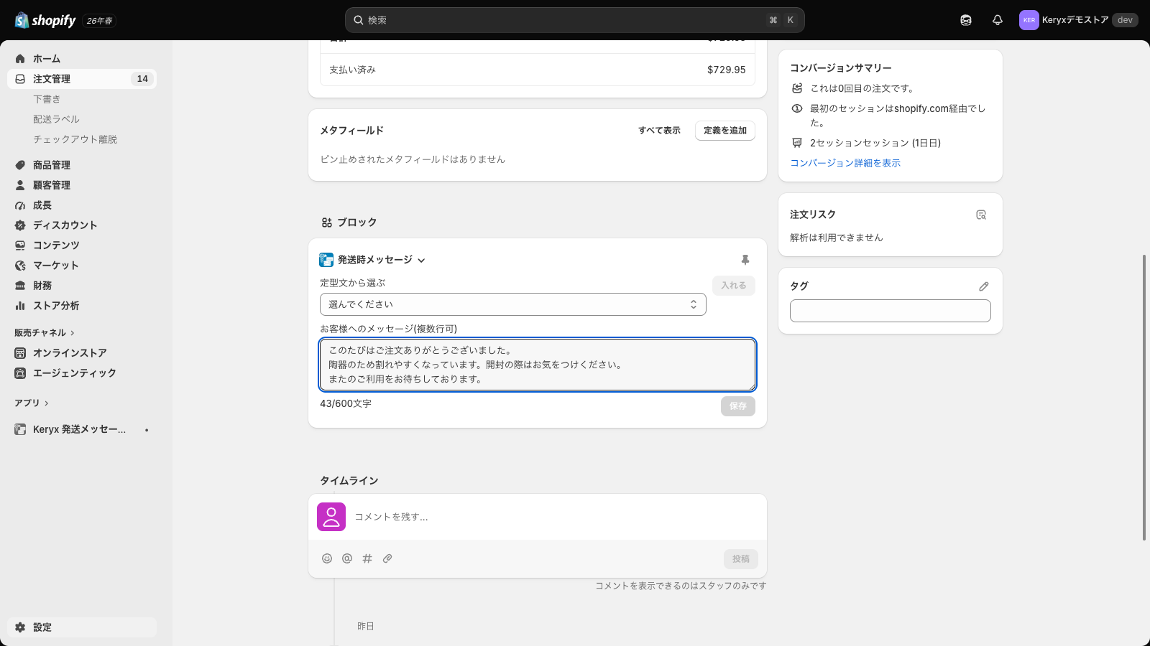1150x646 pixels.
Task: Click the オンラインストア icon
Action: click(20, 353)
